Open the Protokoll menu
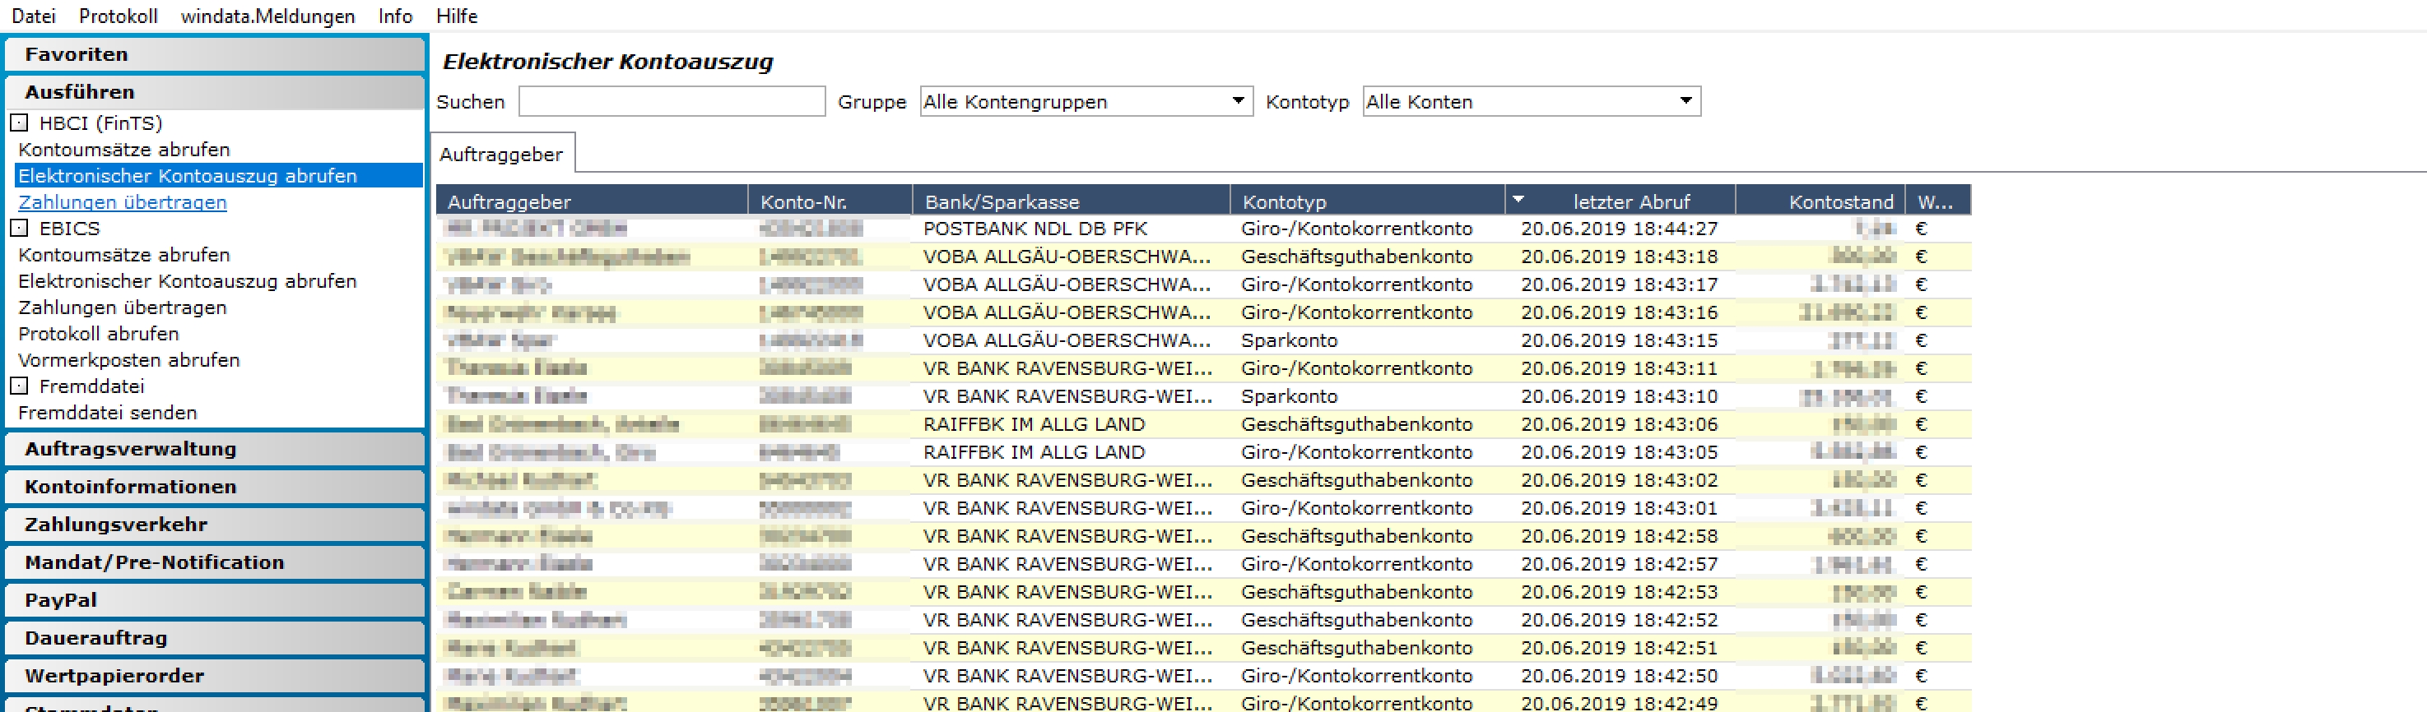This screenshot has width=2427, height=712. point(119,16)
